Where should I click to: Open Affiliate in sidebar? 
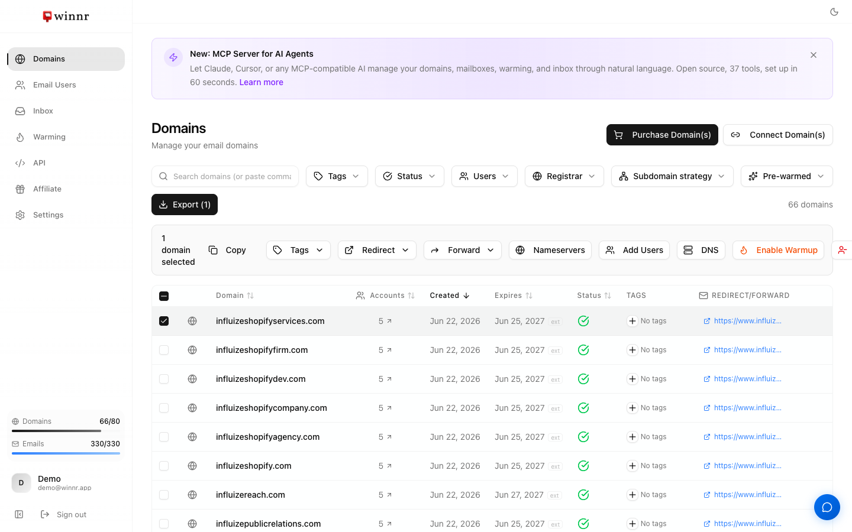66,189
